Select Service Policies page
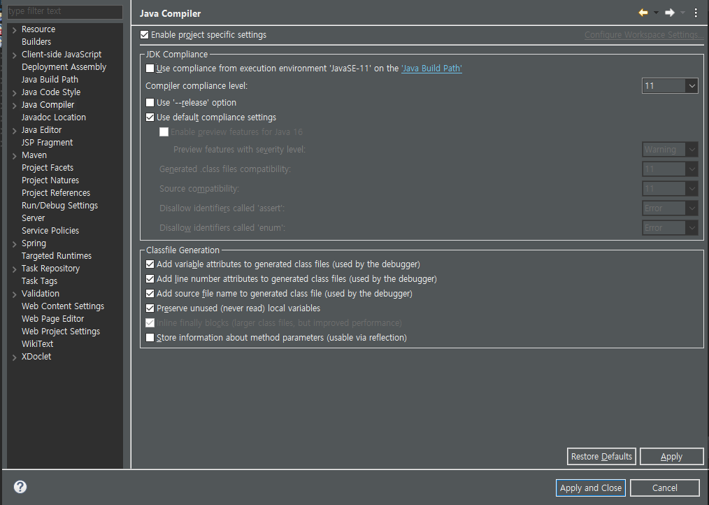This screenshot has width=709, height=505. (50, 231)
